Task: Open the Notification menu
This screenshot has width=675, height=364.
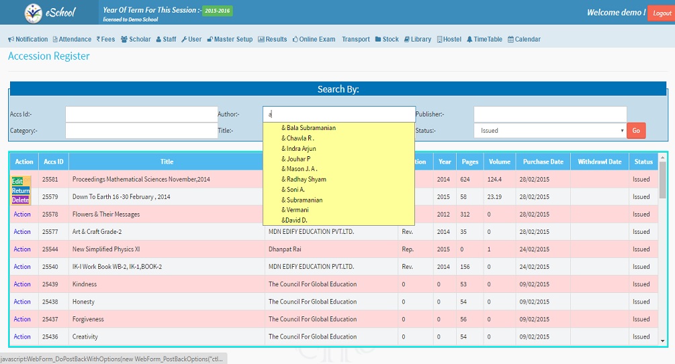Action: coord(28,40)
